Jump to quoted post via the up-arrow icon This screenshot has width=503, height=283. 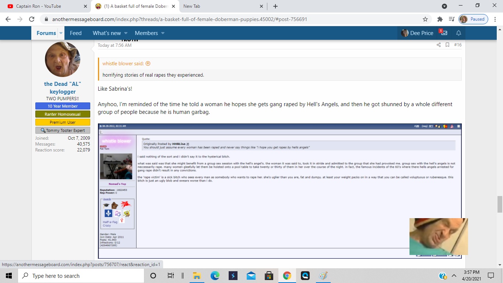[148, 63]
